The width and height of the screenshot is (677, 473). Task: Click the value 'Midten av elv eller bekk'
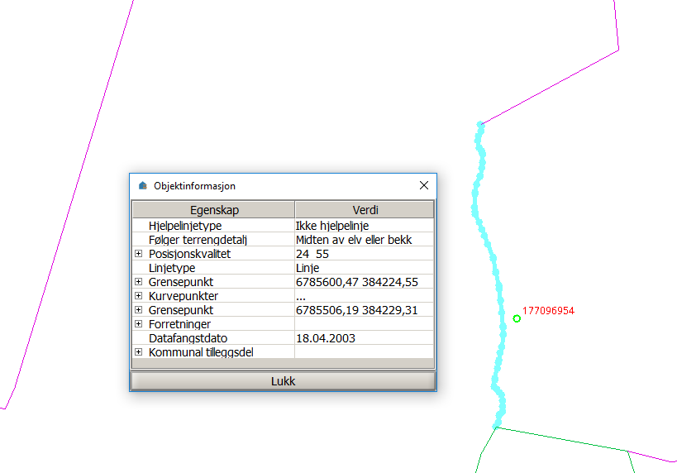pos(354,240)
